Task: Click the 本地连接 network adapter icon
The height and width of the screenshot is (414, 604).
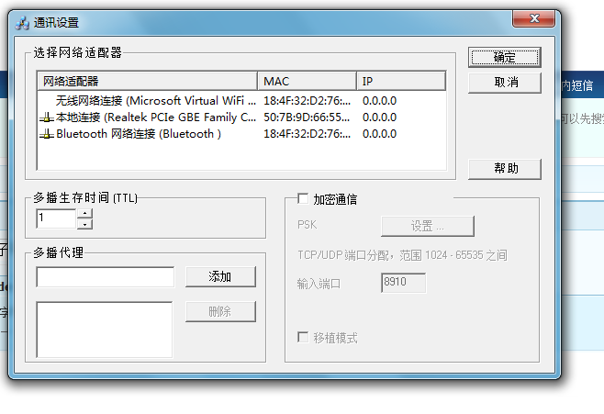Action: (47, 117)
